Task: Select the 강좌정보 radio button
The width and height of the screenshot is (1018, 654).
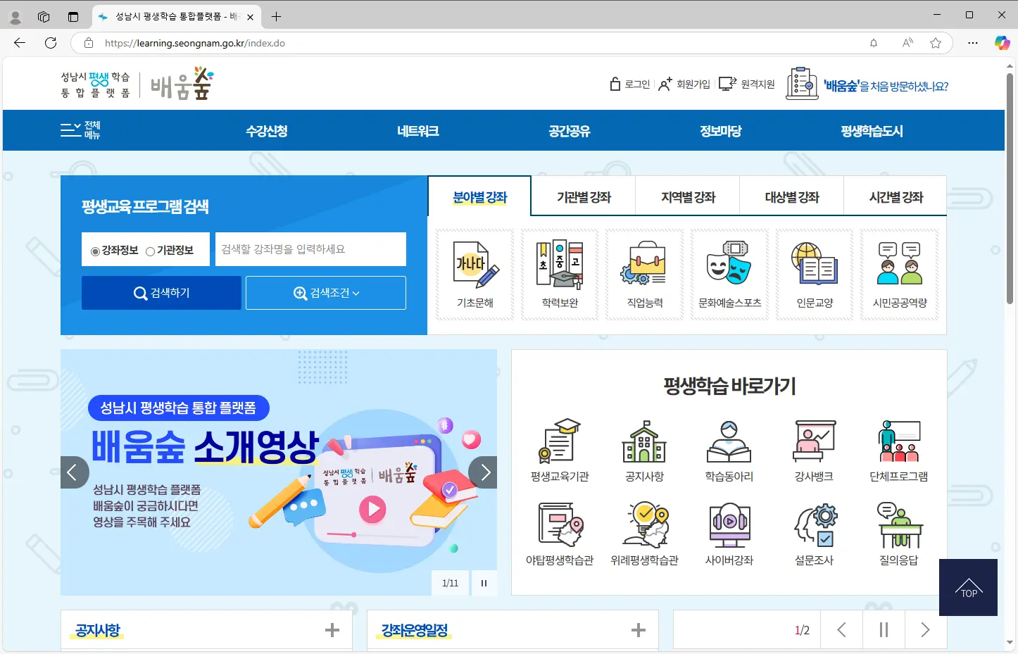Action: coord(94,251)
